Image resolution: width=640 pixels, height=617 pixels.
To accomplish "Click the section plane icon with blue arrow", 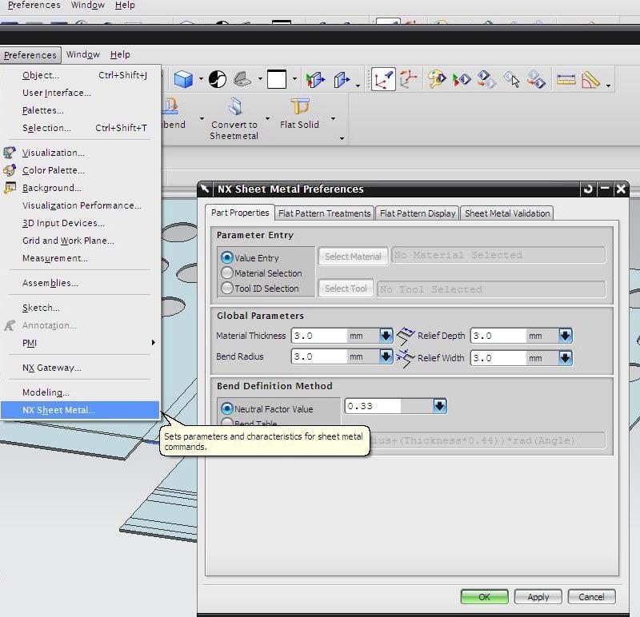I will tap(342, 79).
